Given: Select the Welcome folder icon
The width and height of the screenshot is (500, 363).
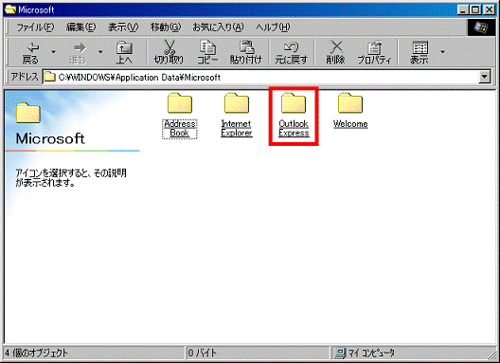Looking at the screenshot, I should tap(350, 102).
